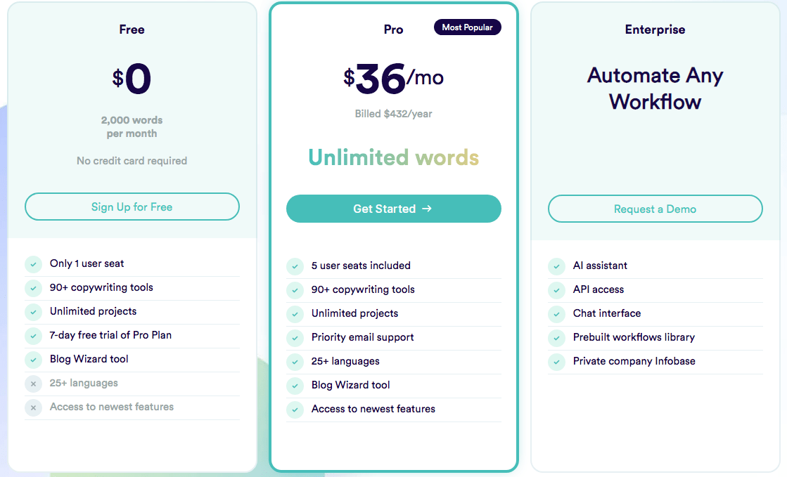Click the checkmark next to 90+ copywriting tools
Image resolution: width=787 pixels, height=477 pixels.
[x=33, y=288]
